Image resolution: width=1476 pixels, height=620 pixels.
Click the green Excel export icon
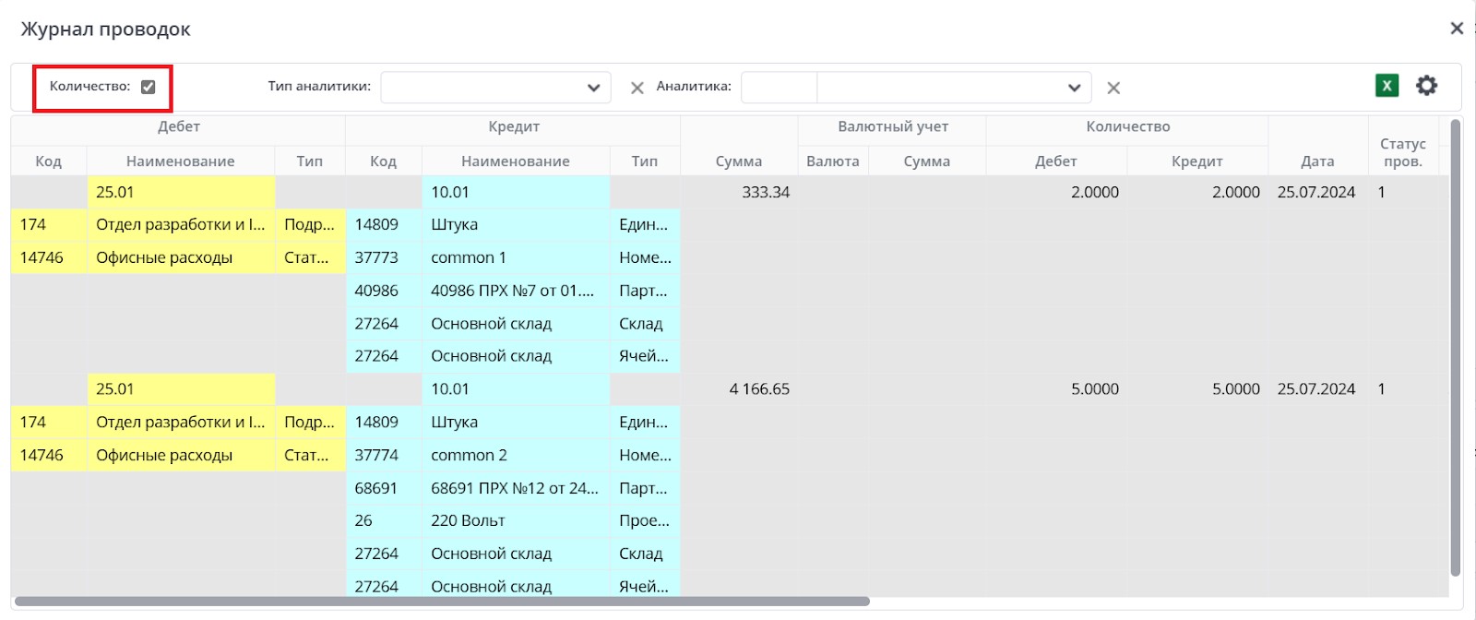tap(1387, 86)
